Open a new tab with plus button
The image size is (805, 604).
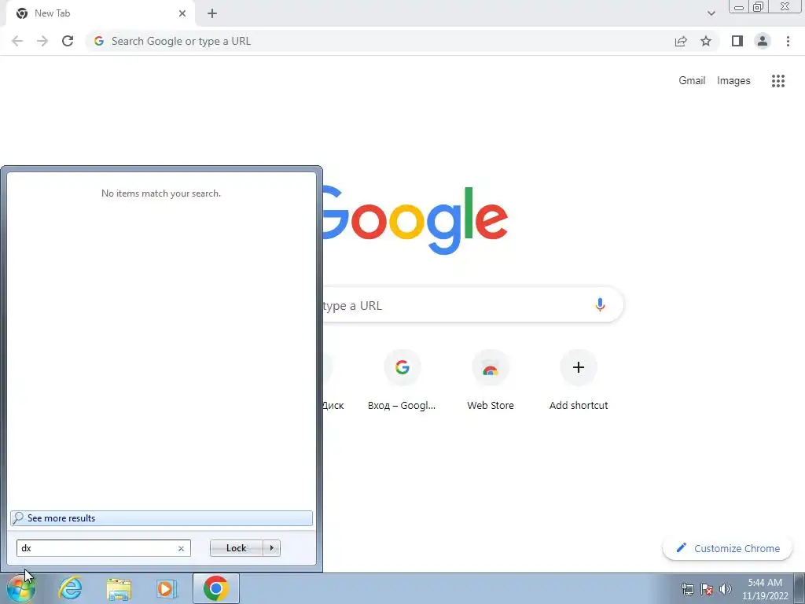212,14
